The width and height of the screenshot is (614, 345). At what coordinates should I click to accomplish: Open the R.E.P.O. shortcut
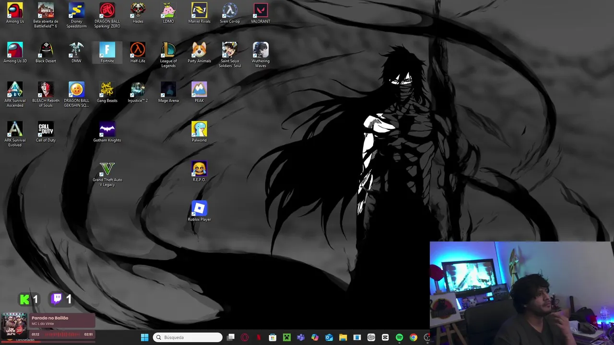click(199, 172)
